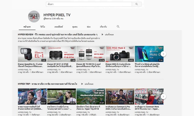
Task: Open the ช่อง tab
Action: click(x=89, y=27)
